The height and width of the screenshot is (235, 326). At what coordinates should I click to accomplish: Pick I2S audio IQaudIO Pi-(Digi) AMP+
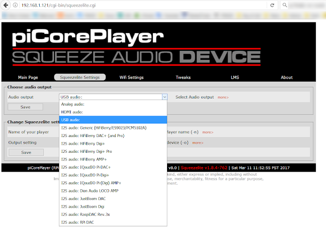coord(113,183)
